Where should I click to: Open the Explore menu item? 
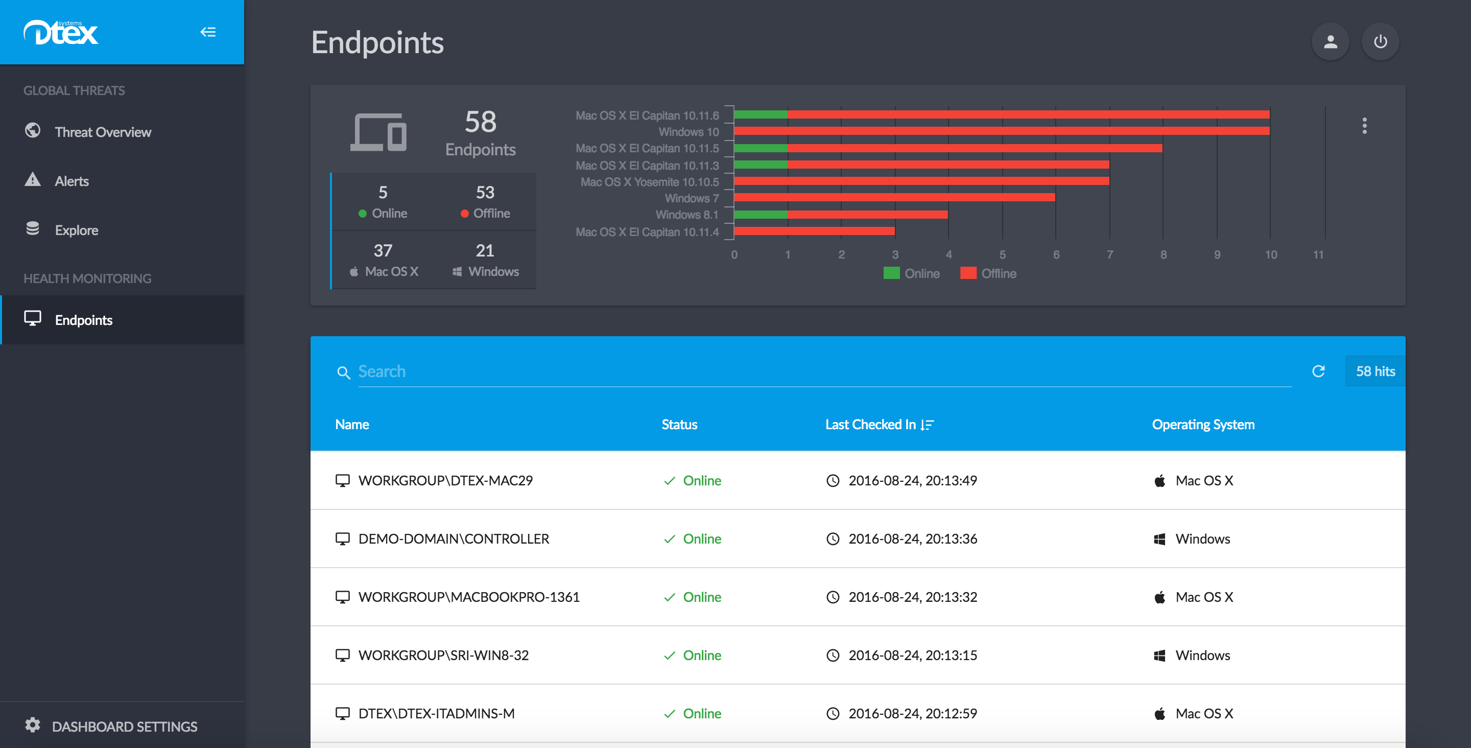point(122,230)
